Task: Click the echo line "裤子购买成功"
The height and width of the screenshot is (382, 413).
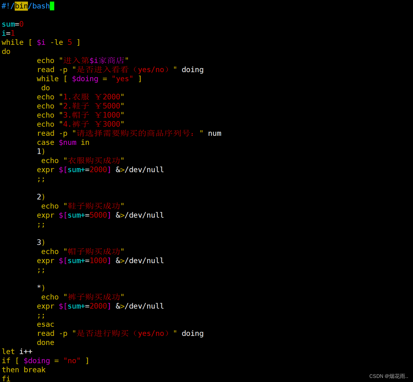Action: coord(83,297)
